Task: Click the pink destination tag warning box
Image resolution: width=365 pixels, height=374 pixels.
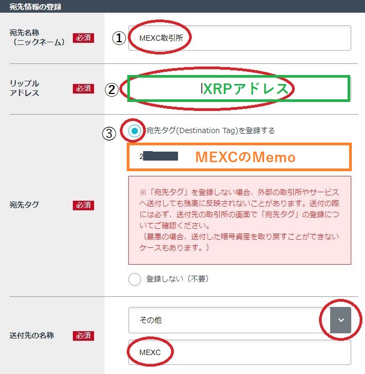Action: tap(239, 220)
